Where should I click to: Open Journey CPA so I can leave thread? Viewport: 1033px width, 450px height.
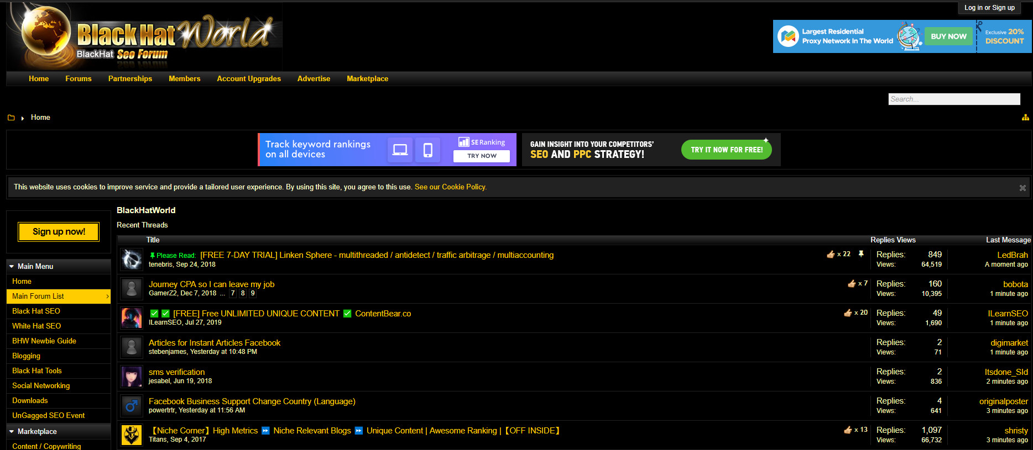tap(211, 284)
